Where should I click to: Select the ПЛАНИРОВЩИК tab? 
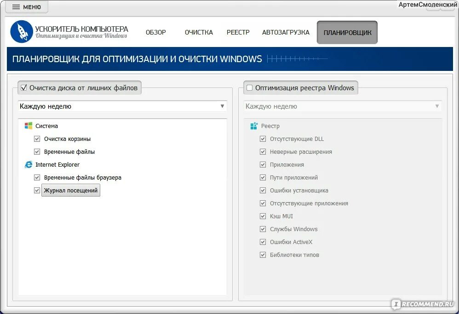pos(347,33)
